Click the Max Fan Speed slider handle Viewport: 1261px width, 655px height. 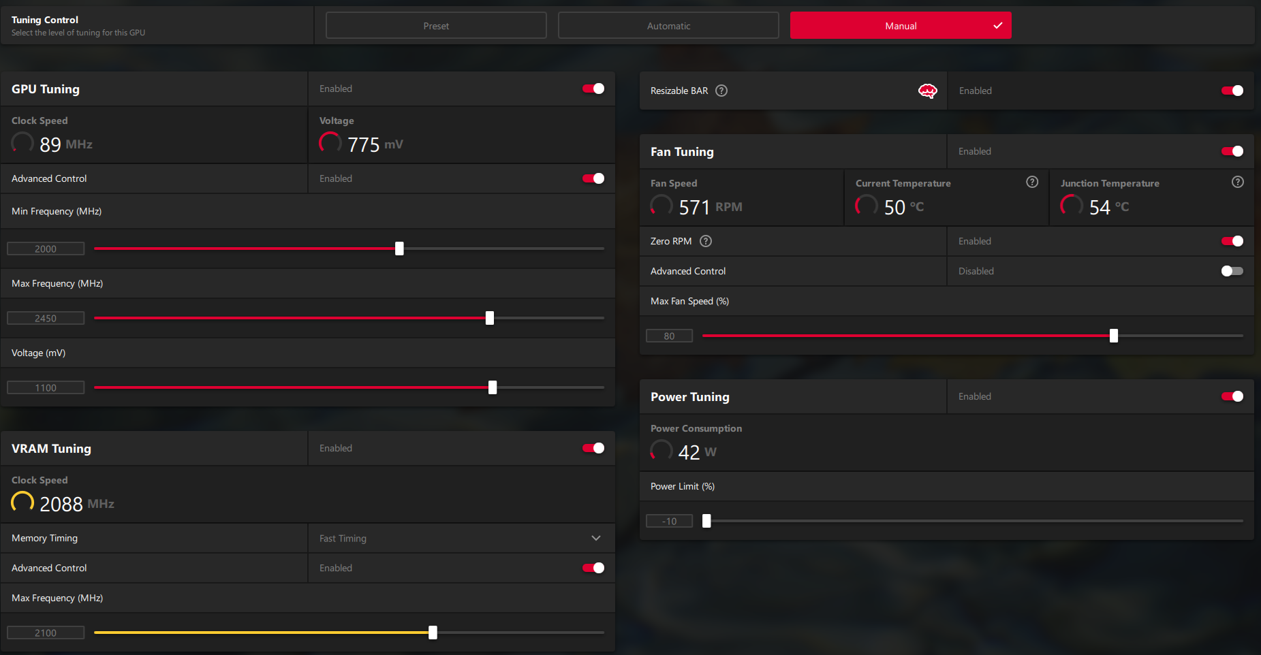(1114, 336)
